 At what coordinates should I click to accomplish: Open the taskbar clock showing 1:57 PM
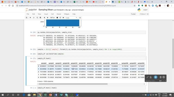coord(165,95)
